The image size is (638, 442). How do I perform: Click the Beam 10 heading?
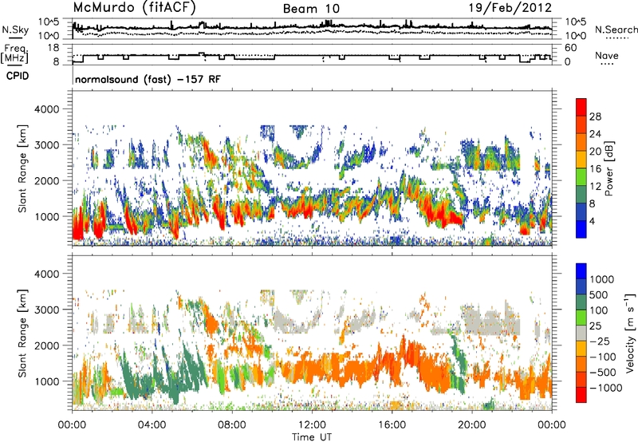pyautogui.click(x=311, y=9)
